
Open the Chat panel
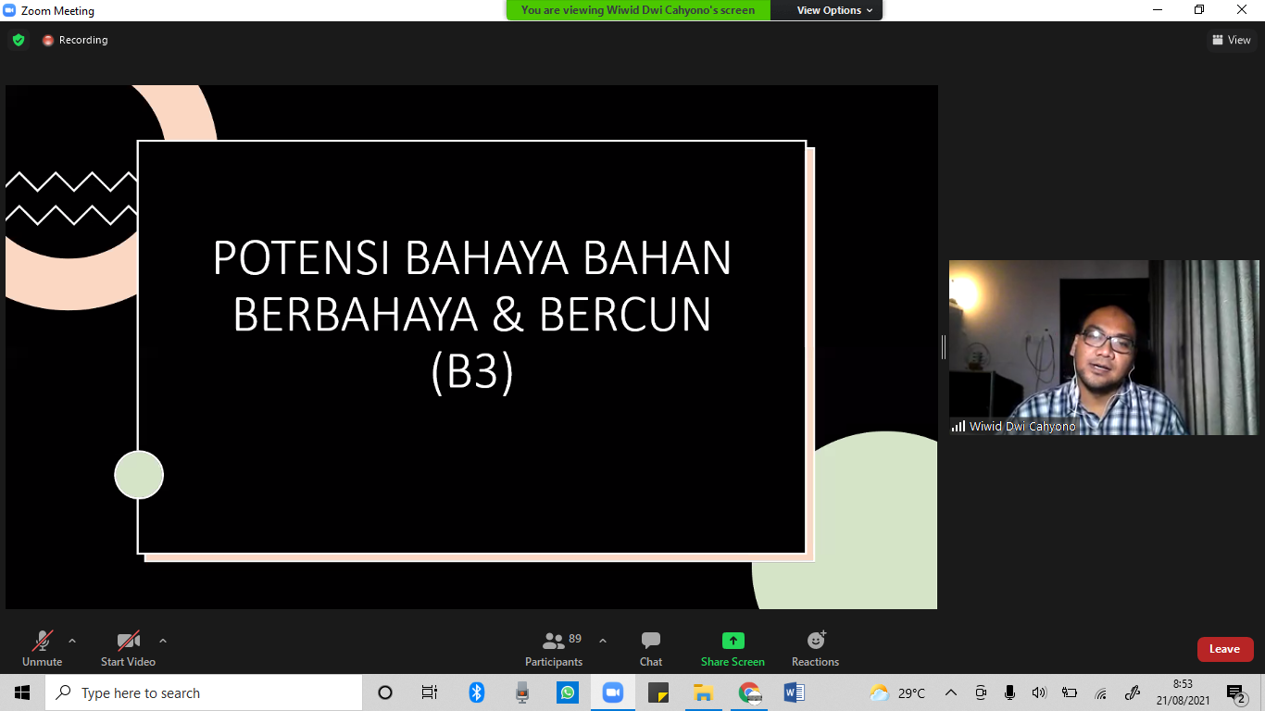[x=651, y=648]
